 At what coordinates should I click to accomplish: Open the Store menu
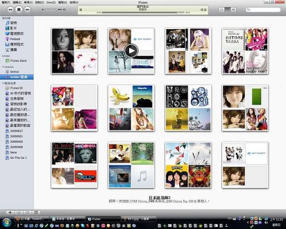point(51,2)
